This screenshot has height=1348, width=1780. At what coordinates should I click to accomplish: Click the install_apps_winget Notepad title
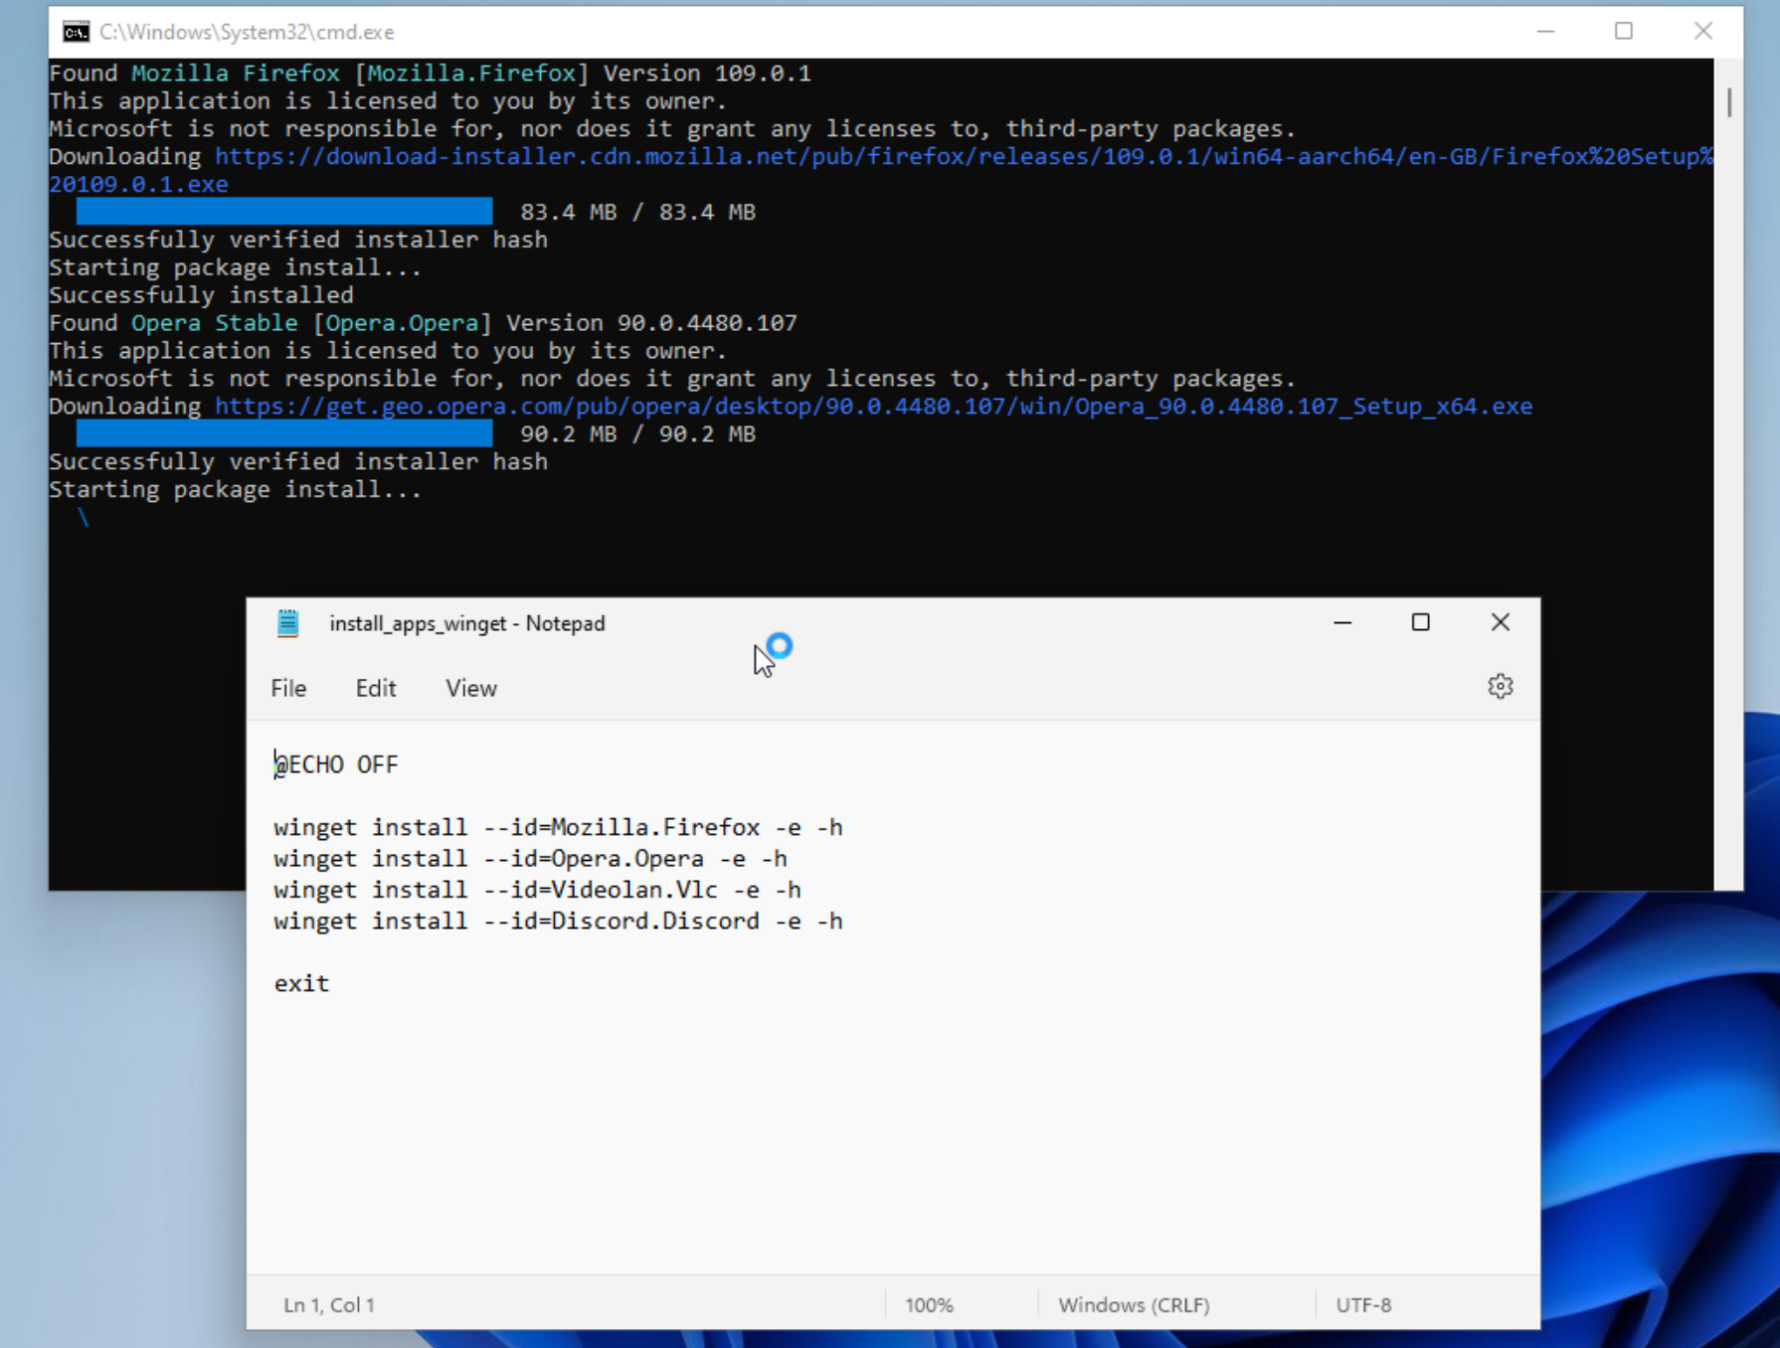(467, 623)
